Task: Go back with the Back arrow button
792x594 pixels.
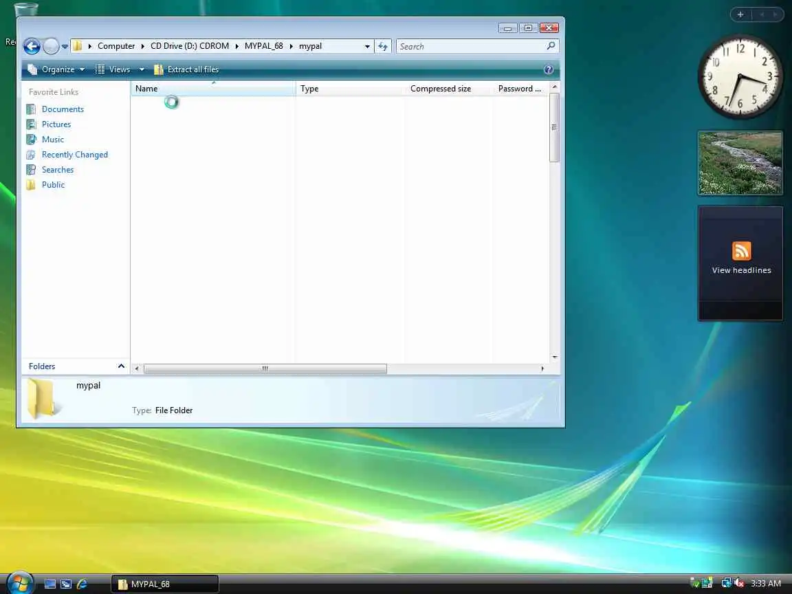Action: pos(32,46)
